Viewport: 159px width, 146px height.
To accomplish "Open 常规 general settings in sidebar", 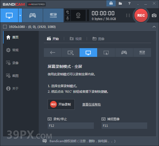I will coord(21,50).
